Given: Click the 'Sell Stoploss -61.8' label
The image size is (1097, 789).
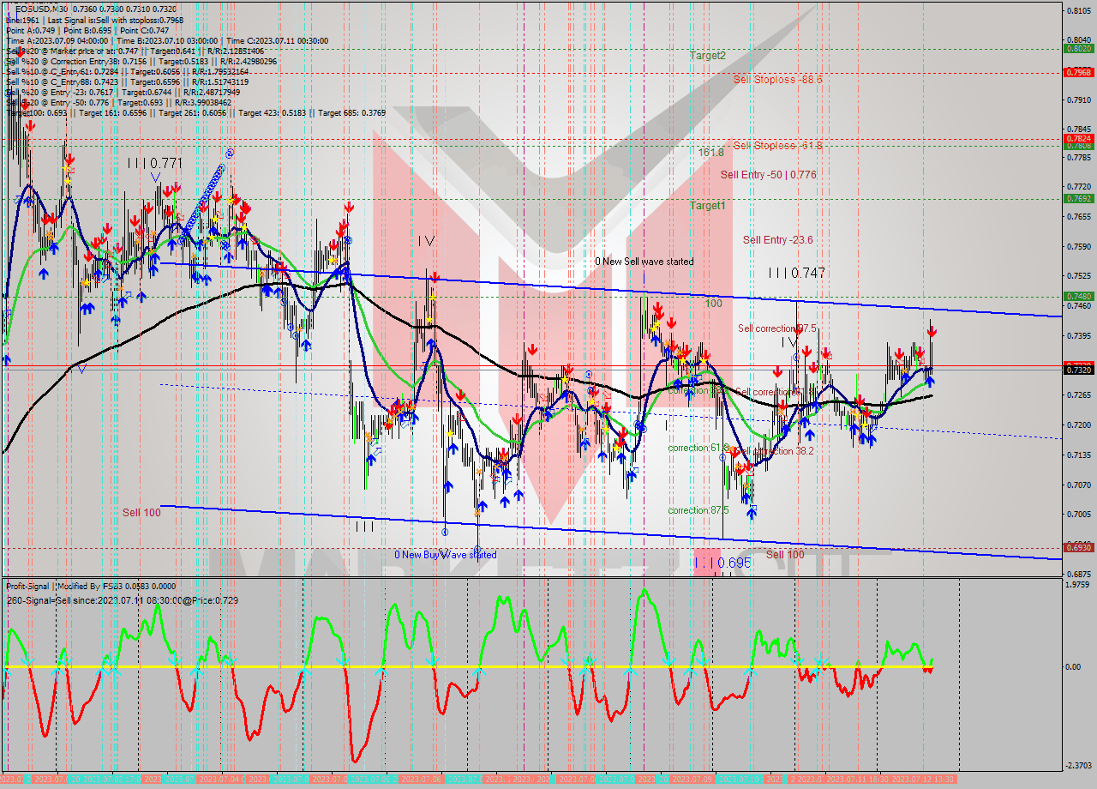Looking at the screenshot, I should pos(777,145).
